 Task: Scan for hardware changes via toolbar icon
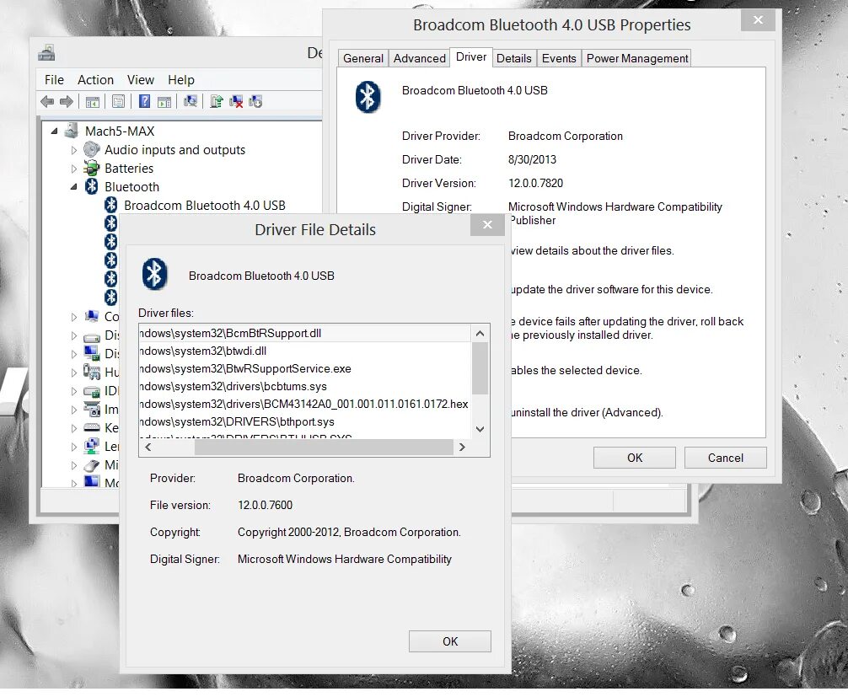191,101
